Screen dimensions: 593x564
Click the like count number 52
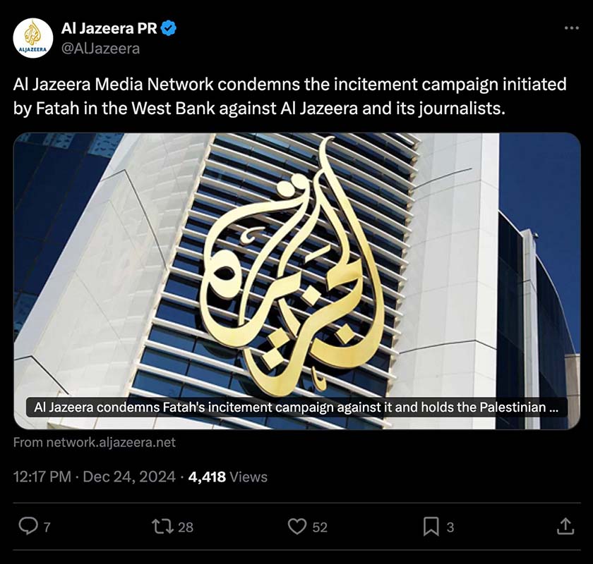(x=320, y=527)
